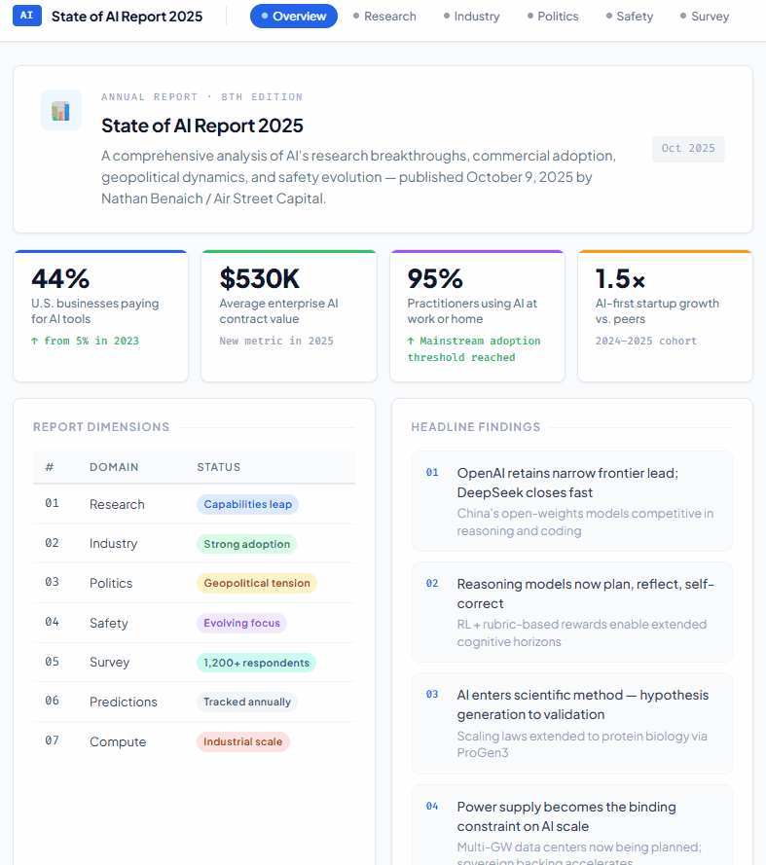This screenshot has height=865, width=766.
Task: Select the Survey tab
Action: click(705, 17)
